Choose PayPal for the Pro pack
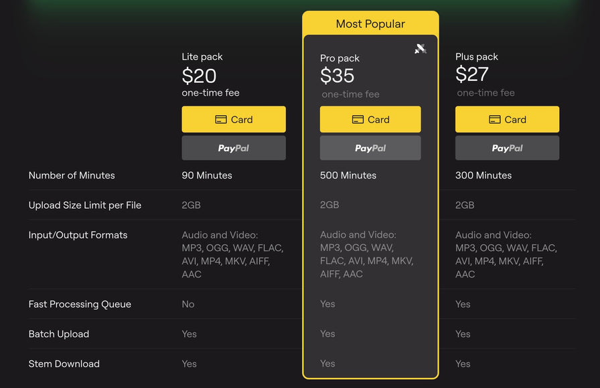Screen dimensions: 600x388 tap(370, 149)
